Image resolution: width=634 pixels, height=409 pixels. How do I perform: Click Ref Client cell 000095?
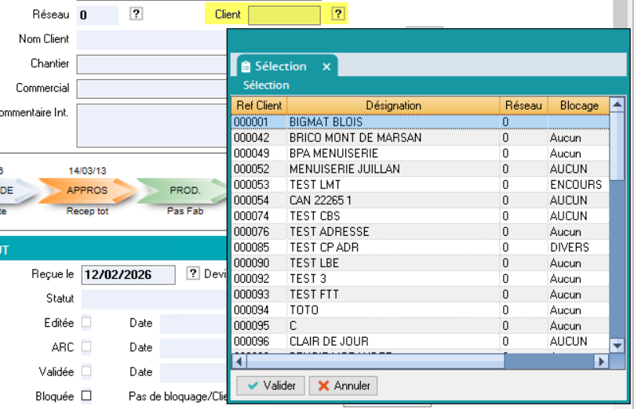click(259, 326)
